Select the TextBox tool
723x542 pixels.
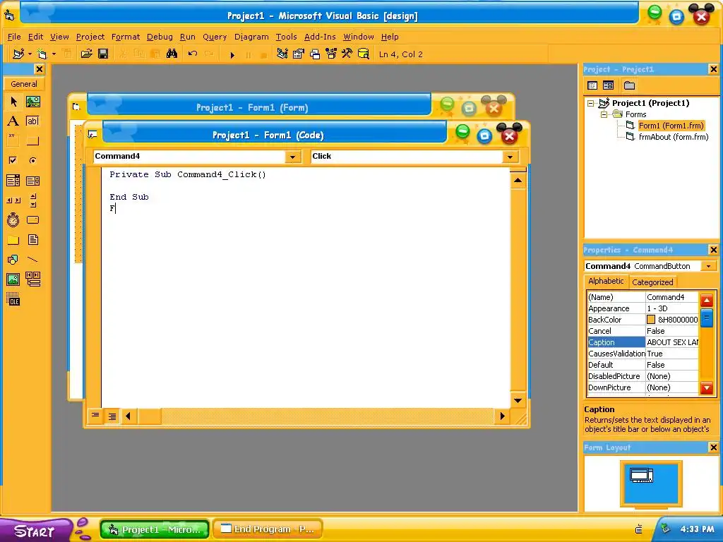pyautogui.click(x=32, y=121)
